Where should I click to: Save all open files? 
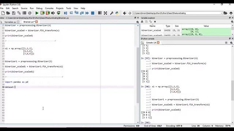tap(19, 13)
